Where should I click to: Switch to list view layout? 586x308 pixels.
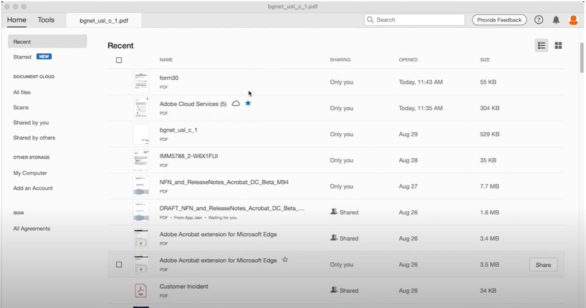tap(541, 46)
